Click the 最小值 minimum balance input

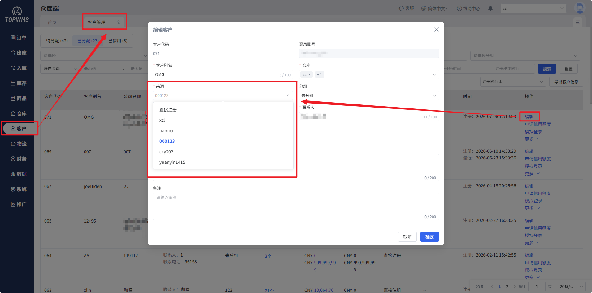(x=101, y=69)
